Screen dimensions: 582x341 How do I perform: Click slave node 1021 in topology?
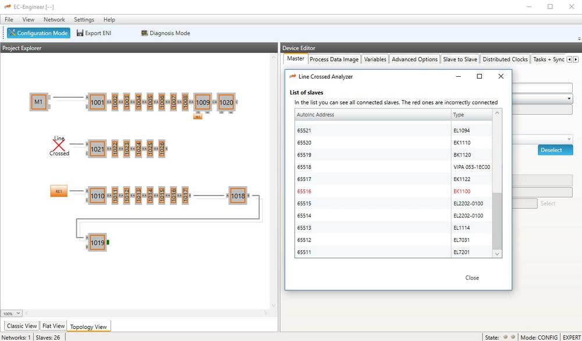97,150
